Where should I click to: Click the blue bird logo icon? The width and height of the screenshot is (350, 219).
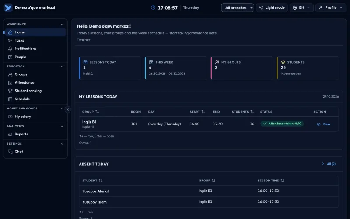8,7
